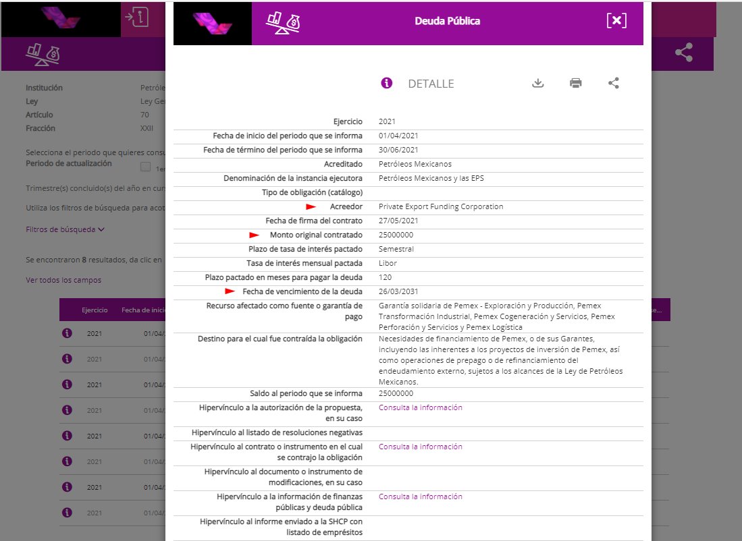742x541 pixels.
Task: Select Petróleos Mexicanos y las EPS text
Action: click(431, 178)
